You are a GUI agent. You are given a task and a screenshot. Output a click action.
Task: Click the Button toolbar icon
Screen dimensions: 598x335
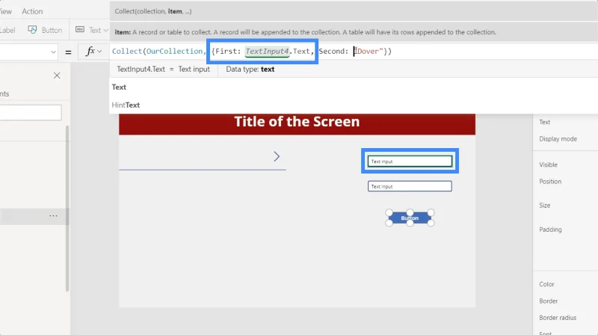32,30
